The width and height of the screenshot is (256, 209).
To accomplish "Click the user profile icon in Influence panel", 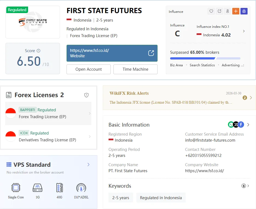I will 228,11.
